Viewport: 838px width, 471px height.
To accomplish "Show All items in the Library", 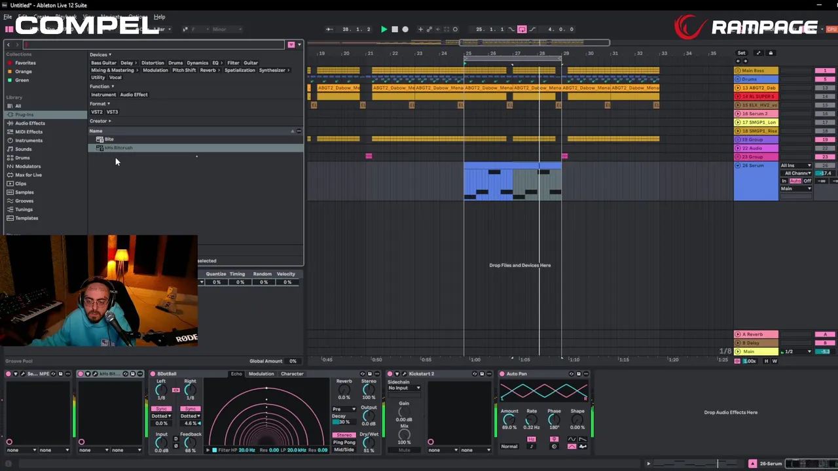I will (x=18, y=106).
